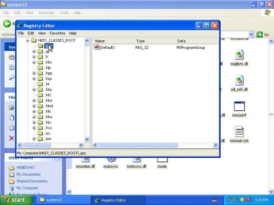This screenshot has height=205, width=274.
Task: Expand the .hta registry key
Action: click(34, 90)
